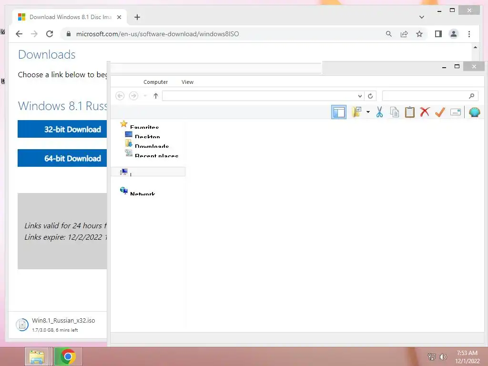This screenshot has height=366, width=488.
Task: Open Classic Shell settings shell icon
Action: (x=474, y=112)
